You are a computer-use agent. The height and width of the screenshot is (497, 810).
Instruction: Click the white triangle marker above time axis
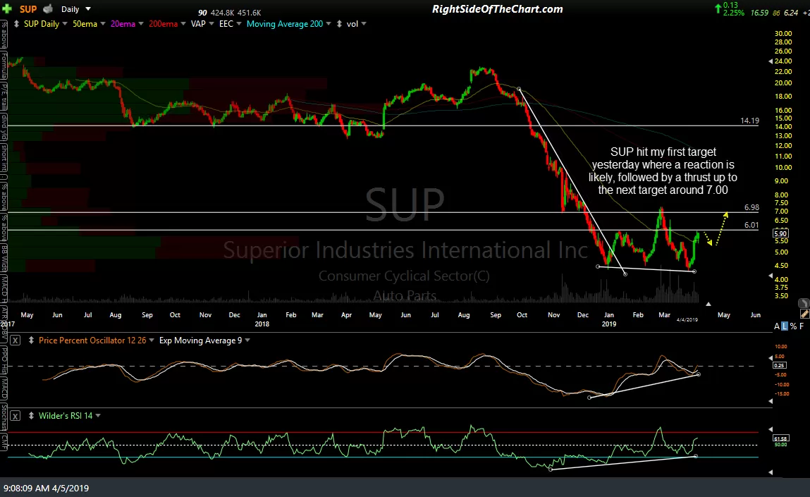[708, 305]
